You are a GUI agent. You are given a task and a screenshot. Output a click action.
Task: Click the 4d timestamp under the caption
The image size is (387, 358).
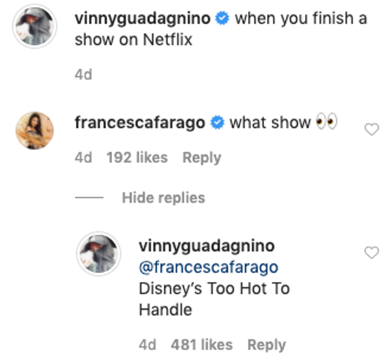point(83,74)
